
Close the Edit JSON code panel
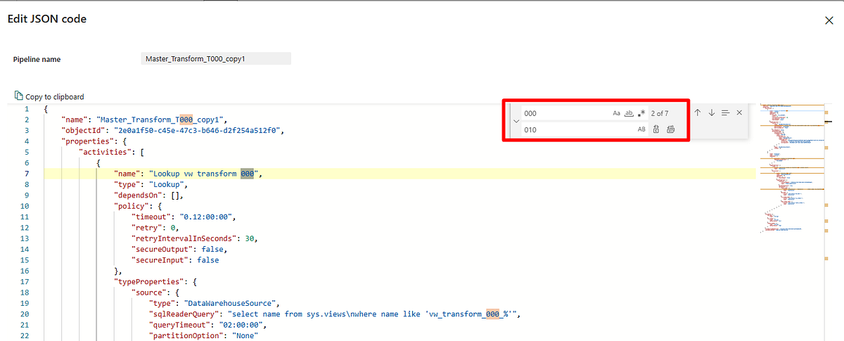(829, 20)
